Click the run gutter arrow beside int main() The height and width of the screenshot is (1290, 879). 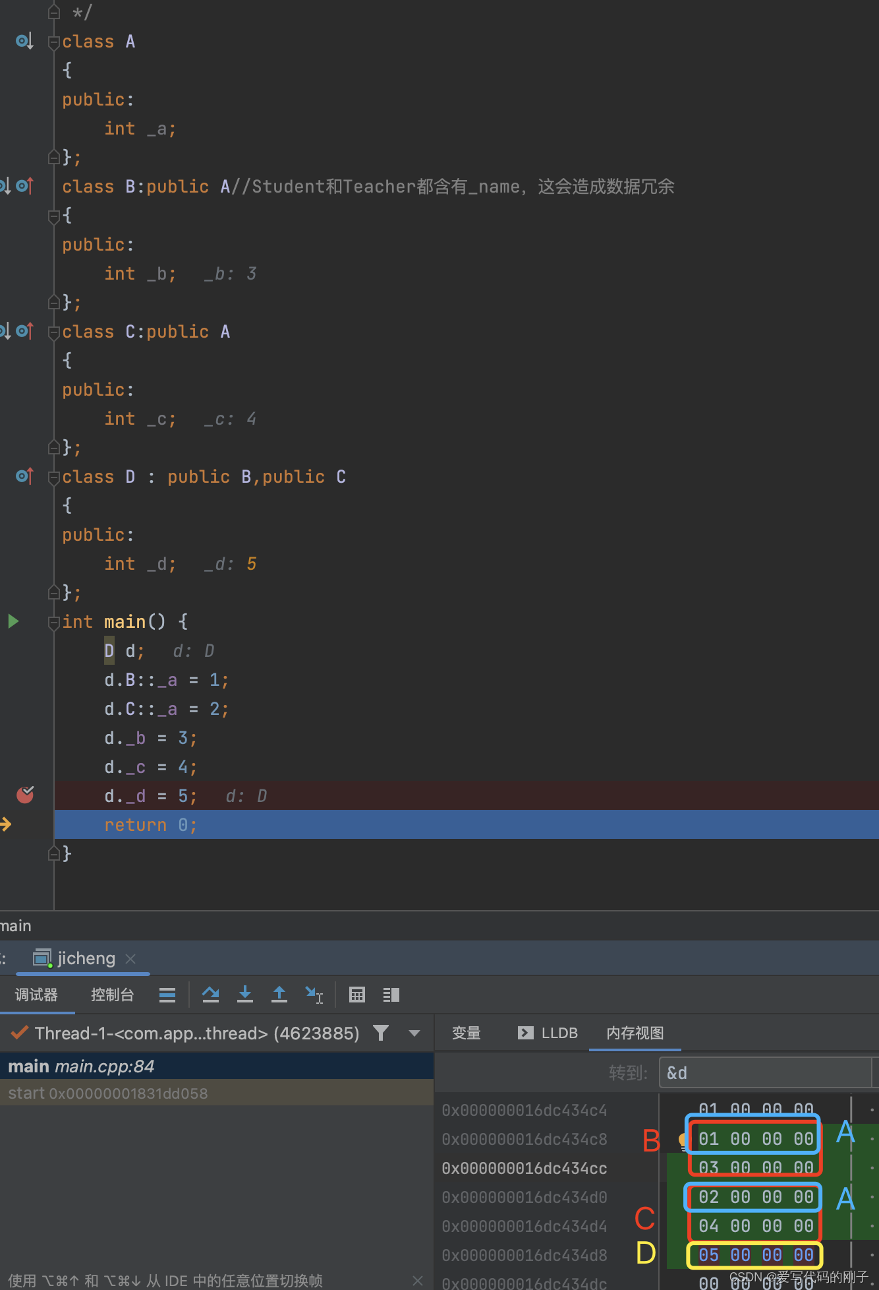13,621
